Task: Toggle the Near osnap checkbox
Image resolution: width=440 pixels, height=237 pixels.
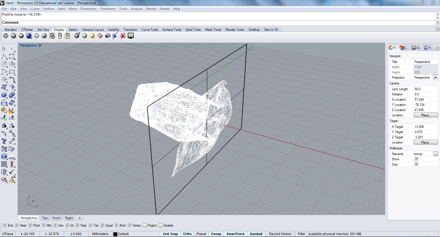Action: point(17,225)
